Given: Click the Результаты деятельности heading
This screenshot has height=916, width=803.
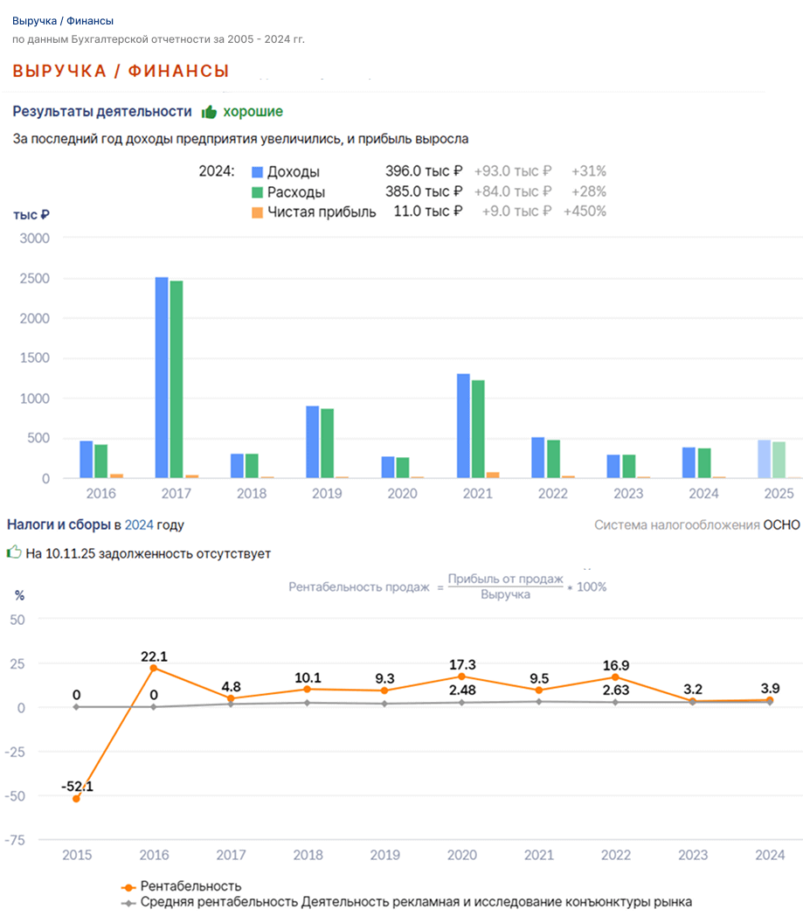Looking at the screenshot, I should coord(102,112).
